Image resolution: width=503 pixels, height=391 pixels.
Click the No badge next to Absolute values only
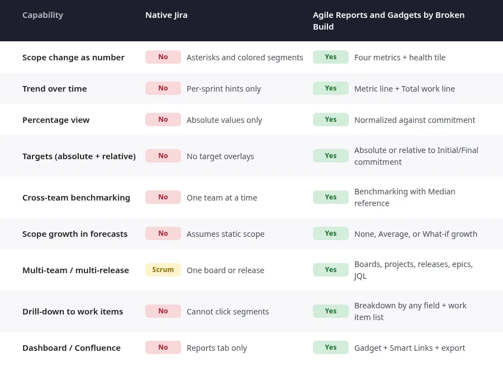pos(163,120)
